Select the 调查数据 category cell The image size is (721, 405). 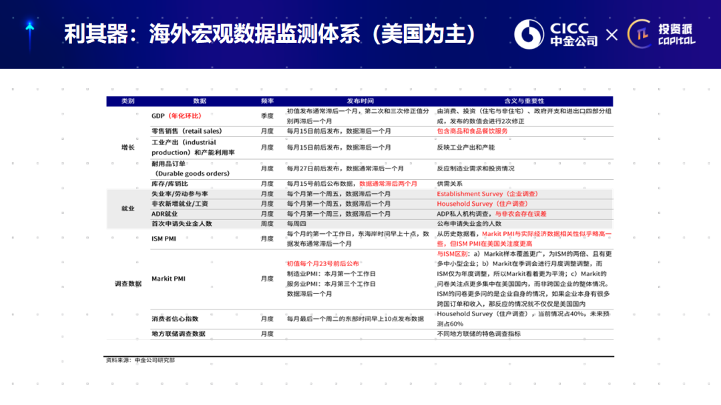click(128, 283)
